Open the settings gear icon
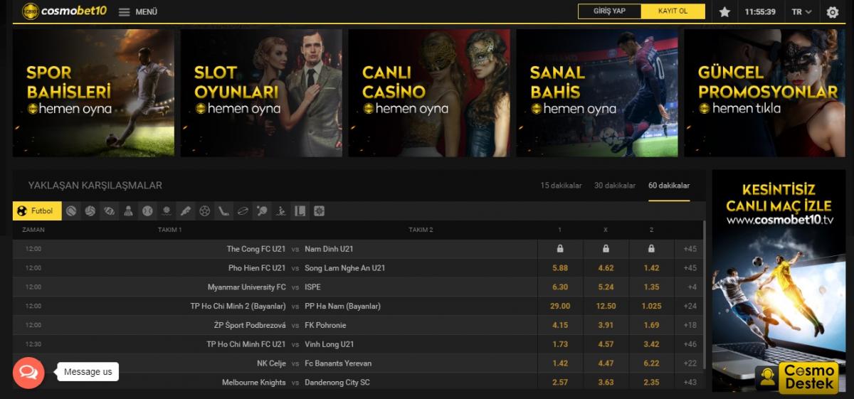This screenshot has height=399, width=854. click(x=833, y=12)
